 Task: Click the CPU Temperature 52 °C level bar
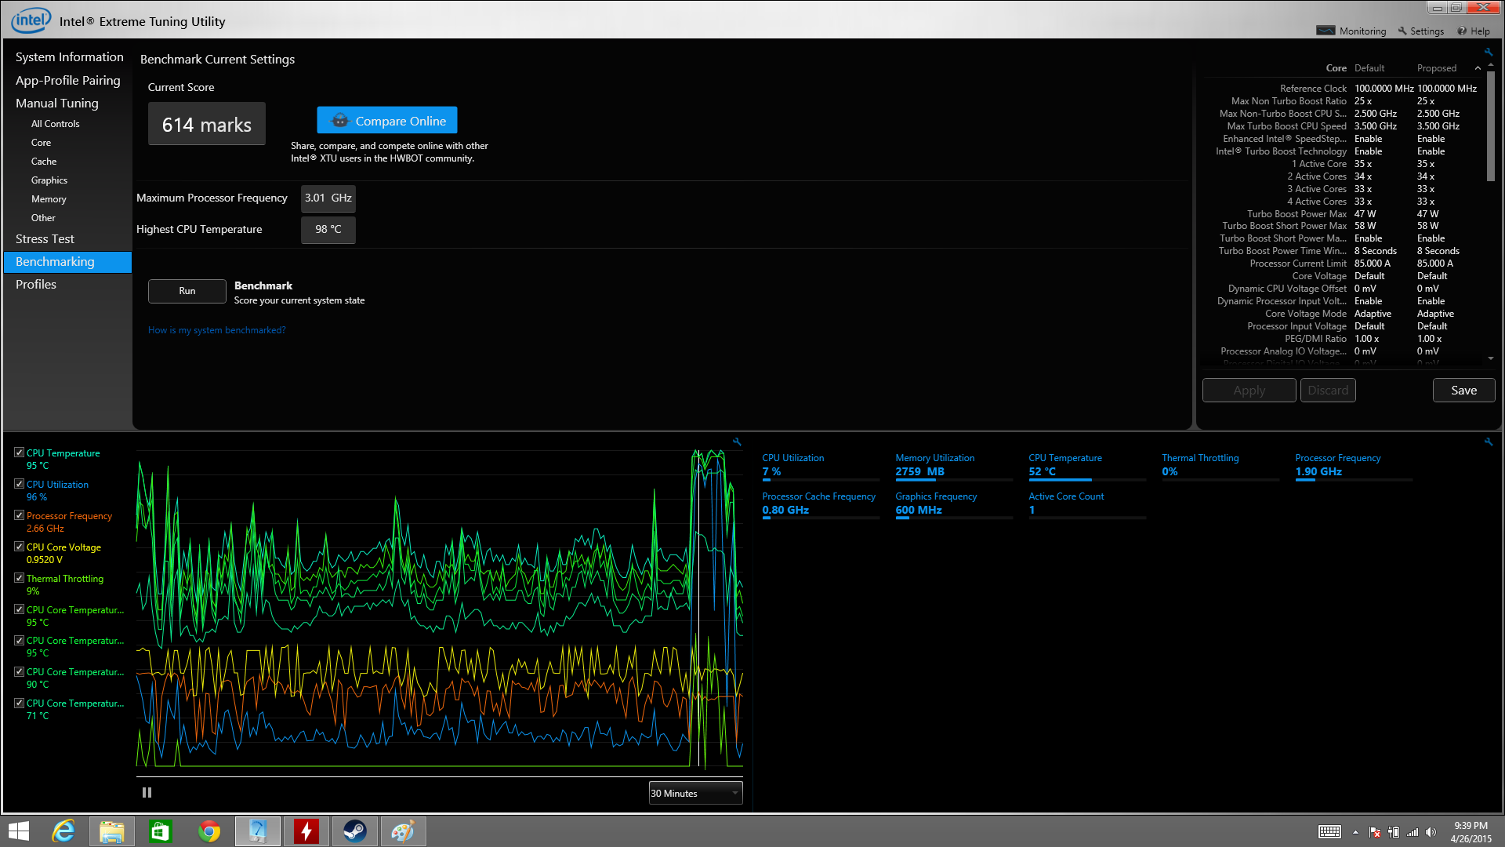(x=1087, y=479)
